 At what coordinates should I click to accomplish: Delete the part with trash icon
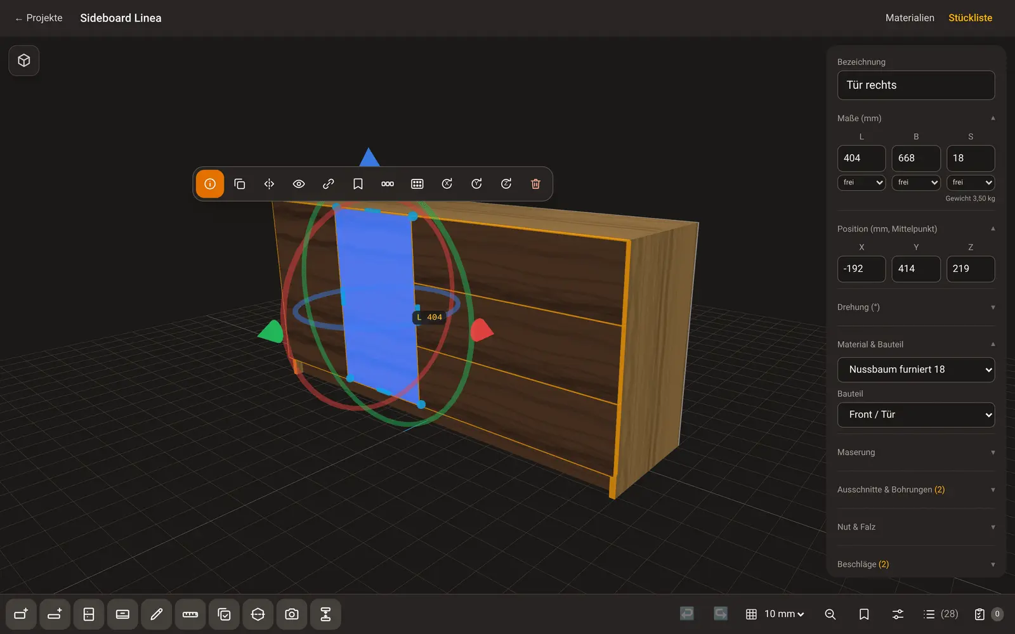535,184
